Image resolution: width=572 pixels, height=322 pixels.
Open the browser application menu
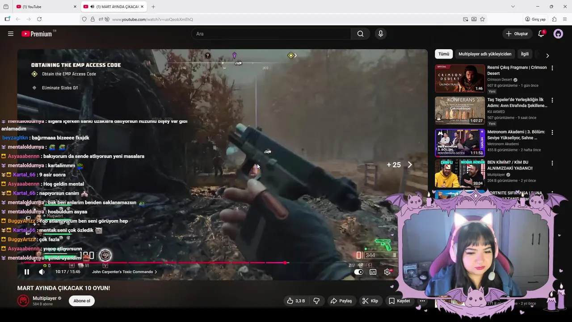click(x=565, y=19)
